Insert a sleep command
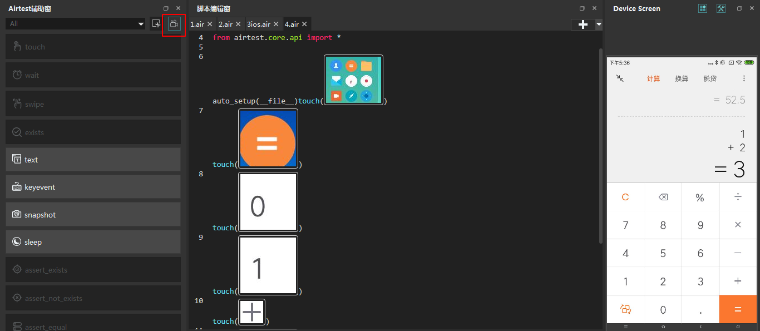 click(x=93, y=242)
